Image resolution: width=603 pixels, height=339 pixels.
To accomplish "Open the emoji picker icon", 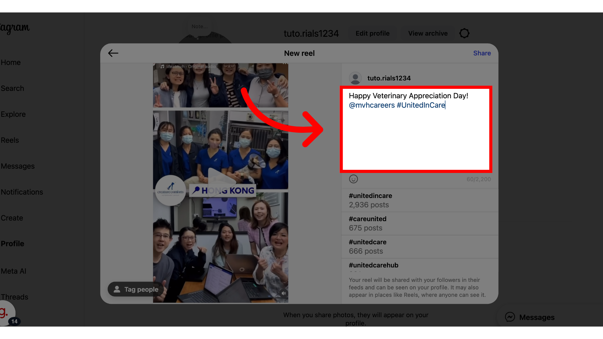I will click(353, 179).
